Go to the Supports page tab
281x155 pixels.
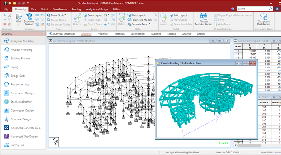(x=156, y=34)
